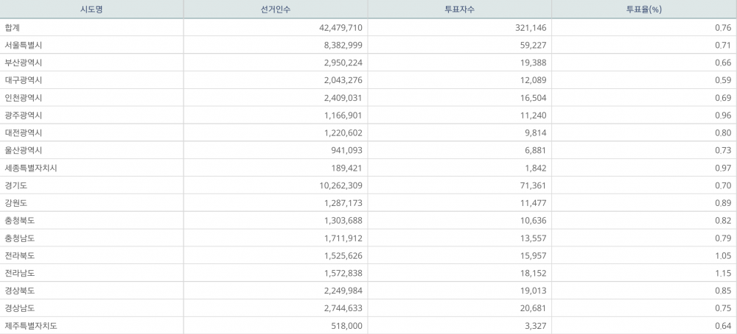Select the 강원도 voters cell 11,477
Image resolution: width=737 pixels, height=334 pixels.
[531, 203]
